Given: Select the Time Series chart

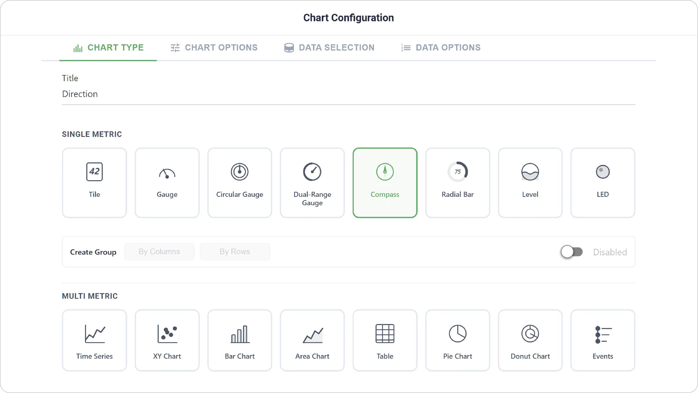Looking at the screenshot, I should click(x=94, y=340).
